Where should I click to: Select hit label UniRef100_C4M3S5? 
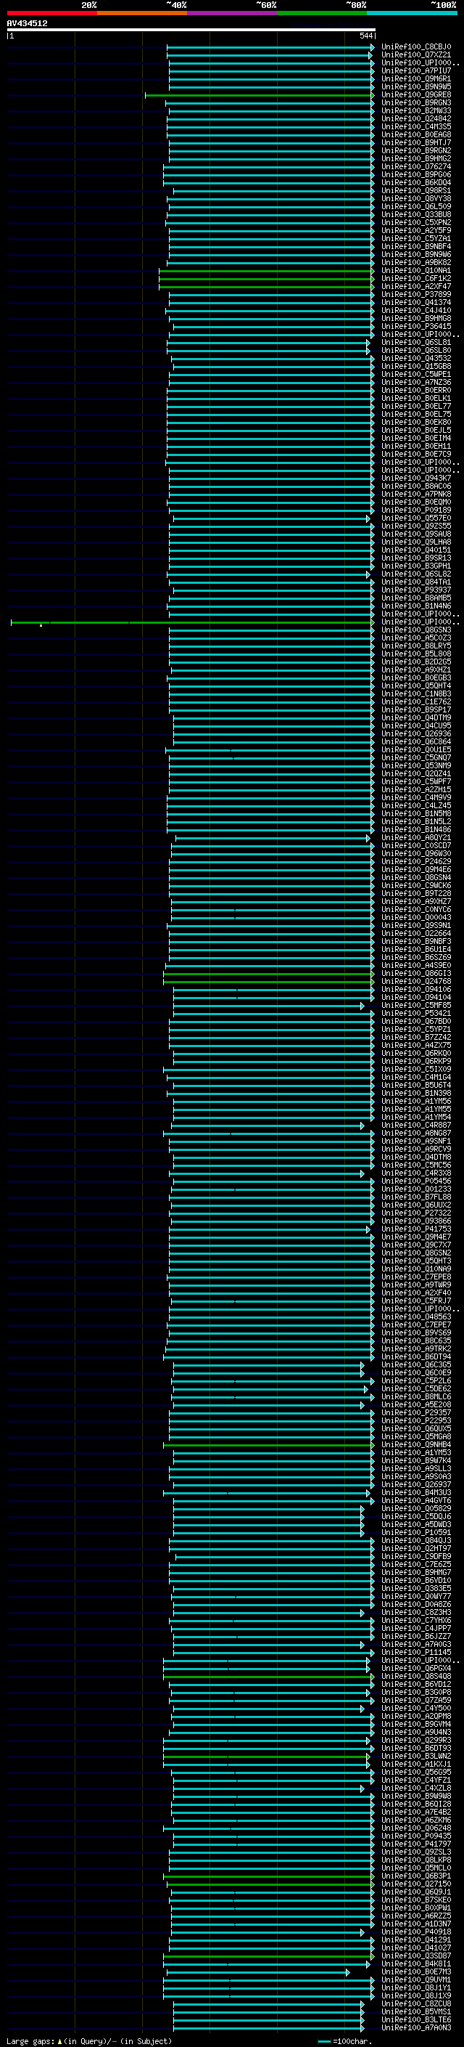(x=415, y=126)
